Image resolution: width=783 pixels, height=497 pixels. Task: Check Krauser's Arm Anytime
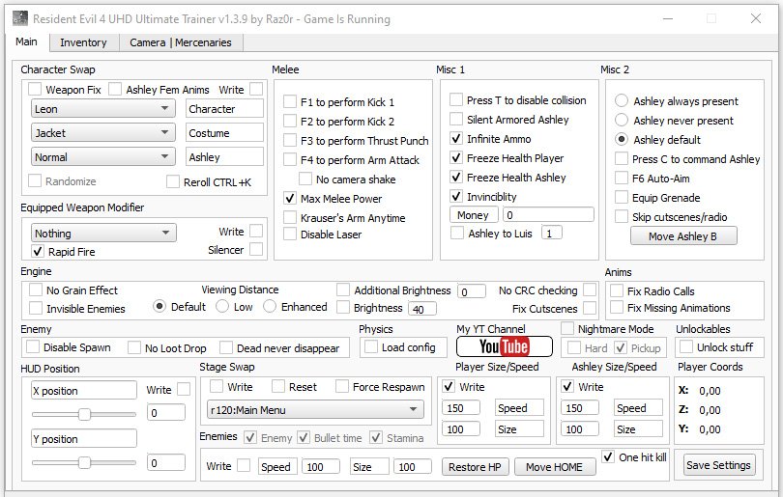coord(290,217)
